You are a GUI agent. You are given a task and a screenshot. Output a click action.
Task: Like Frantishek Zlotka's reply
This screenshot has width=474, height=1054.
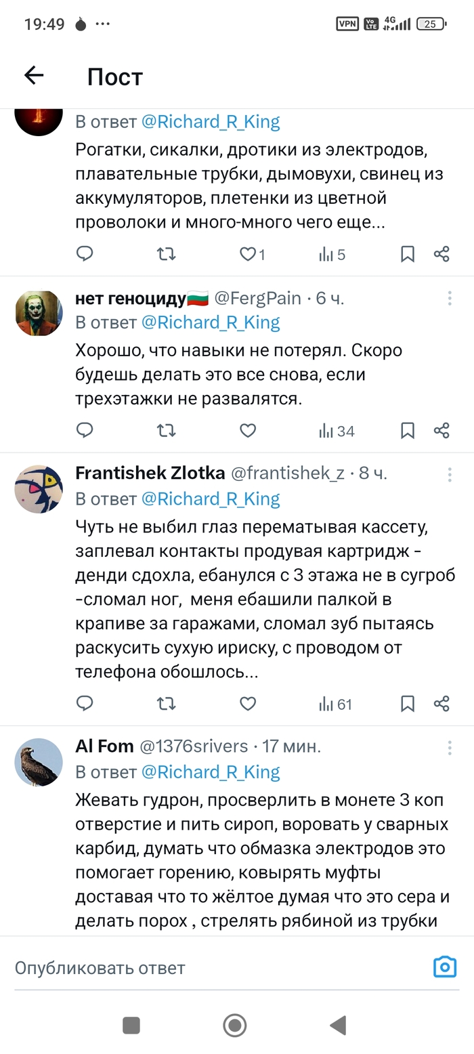point(248,704)
